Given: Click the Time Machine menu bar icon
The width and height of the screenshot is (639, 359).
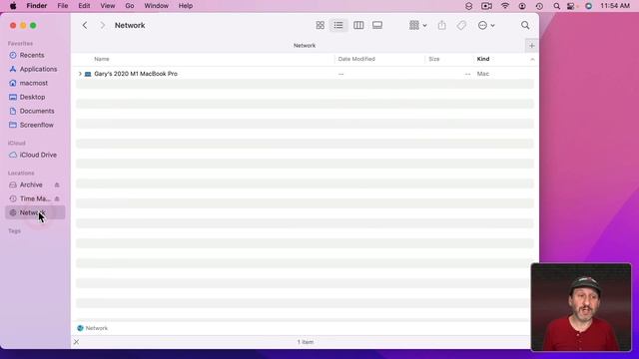Looking at the screenshot, I should 539,6.
